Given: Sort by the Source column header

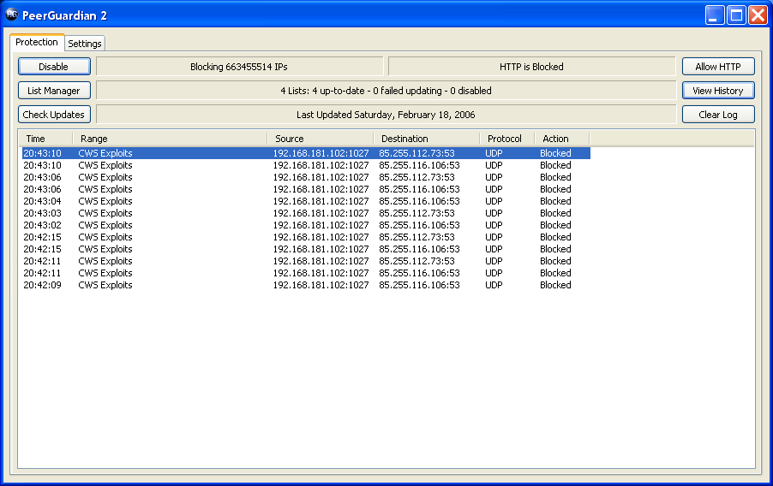Looking at the screenshot, I should pos(321,139).
